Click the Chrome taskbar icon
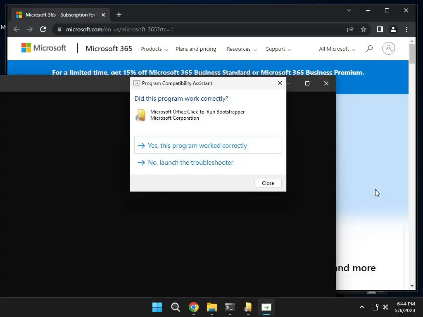The image size is (423, 317). [x=194, y=307]
